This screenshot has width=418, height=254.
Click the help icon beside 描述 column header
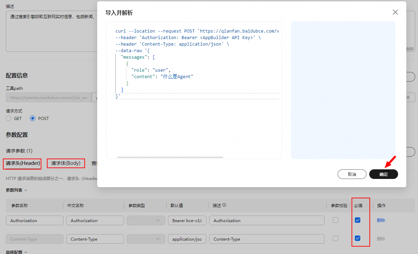pos(224,205)
